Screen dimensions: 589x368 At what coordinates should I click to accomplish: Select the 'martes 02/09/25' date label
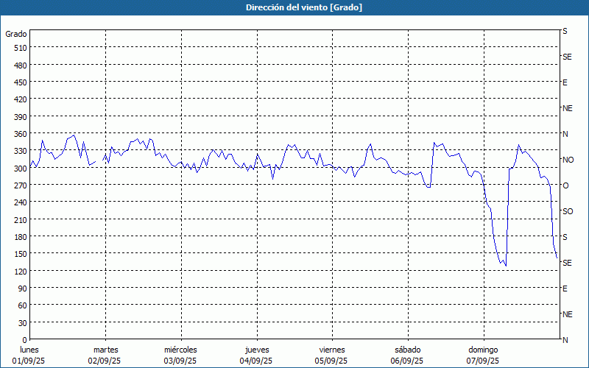pyautogui.click(x=105, y=355)
